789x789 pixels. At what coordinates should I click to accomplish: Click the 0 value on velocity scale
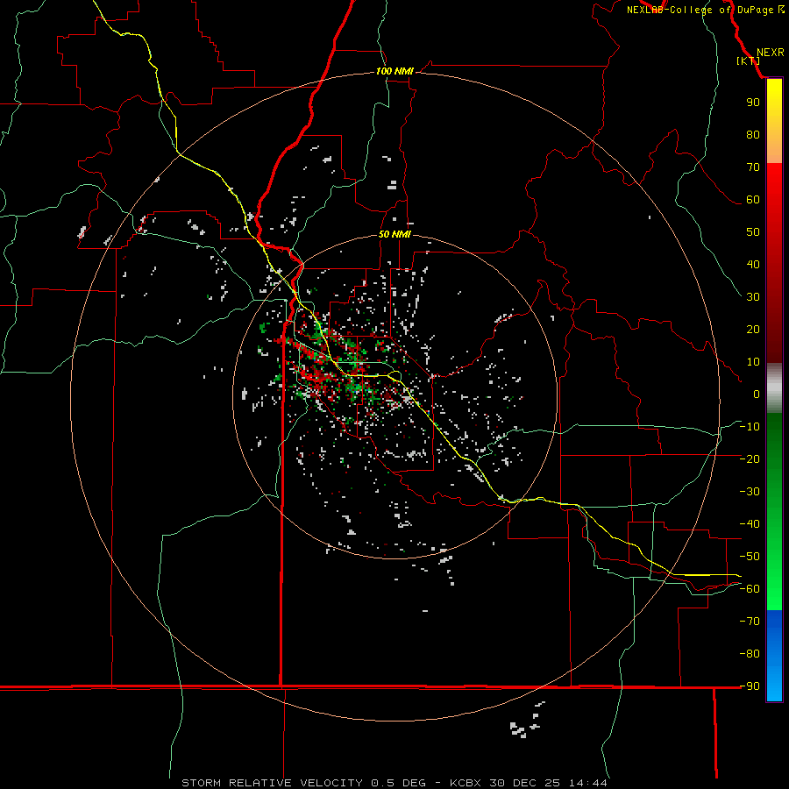click(x=757, y=394)
